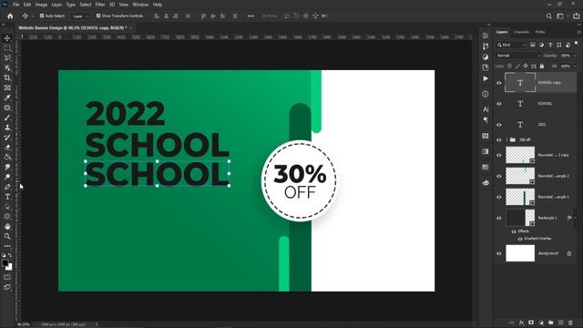Hide the Background layer

pos(499,253)
